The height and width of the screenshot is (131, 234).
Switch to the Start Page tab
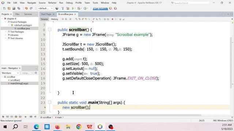(x=46, y=14)
